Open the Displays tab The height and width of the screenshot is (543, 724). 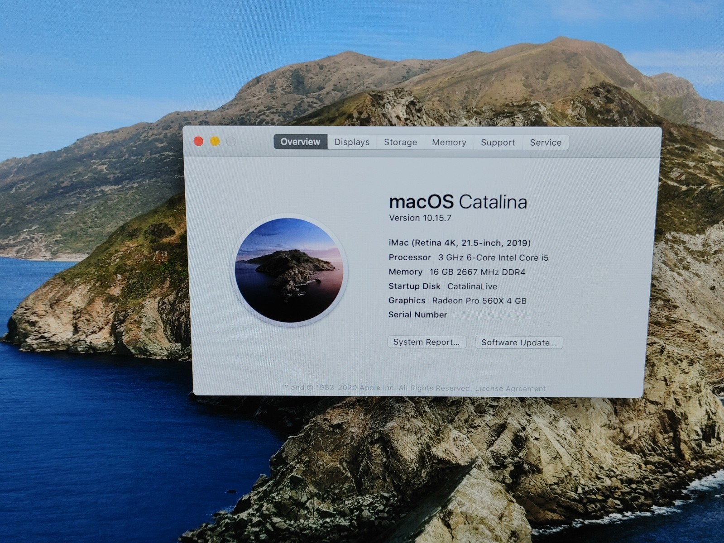[x=352, y=142]
